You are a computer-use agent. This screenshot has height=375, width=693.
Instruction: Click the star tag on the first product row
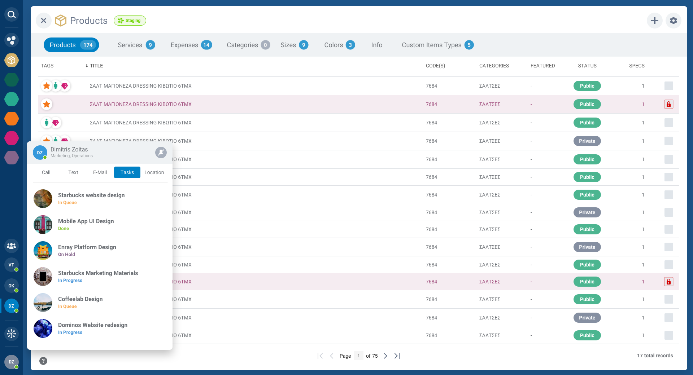pos(46,86)
